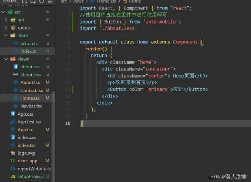The height and width of the screenshot is (182, 251).
Task: Click line number 13 in the gutter
Action: pyautogui.click(x=68, y=89)
